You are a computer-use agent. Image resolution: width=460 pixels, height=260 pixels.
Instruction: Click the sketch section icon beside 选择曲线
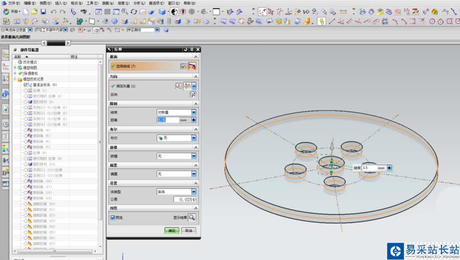(x=183, y=66)
